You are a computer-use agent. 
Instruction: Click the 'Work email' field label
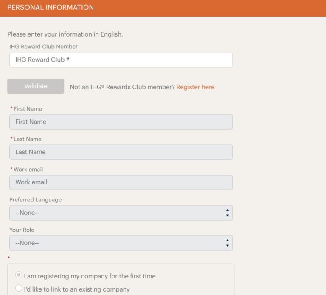click(x=28, y=169)
